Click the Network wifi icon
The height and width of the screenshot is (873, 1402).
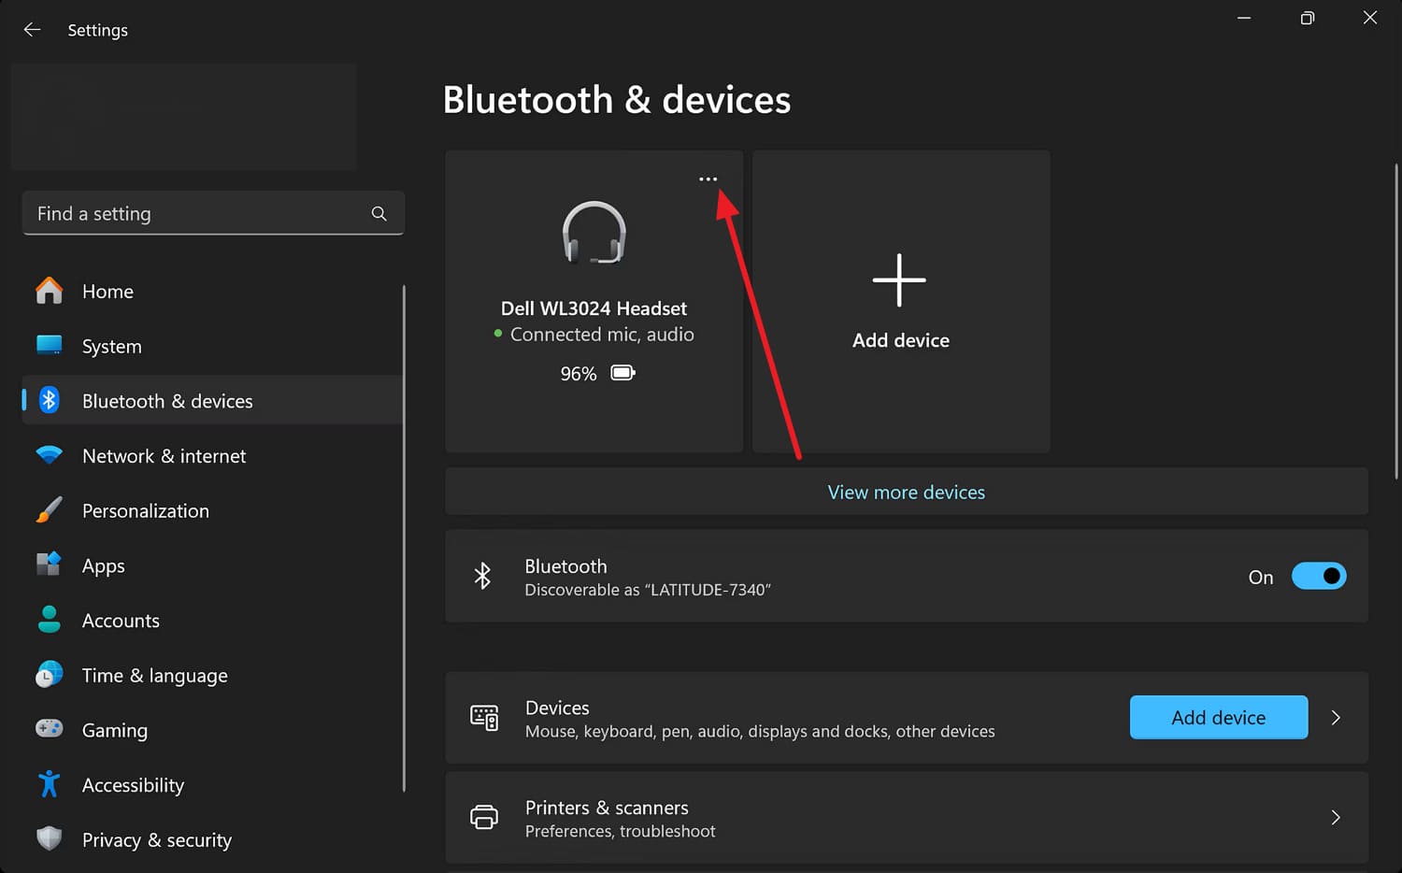[50, 455]
